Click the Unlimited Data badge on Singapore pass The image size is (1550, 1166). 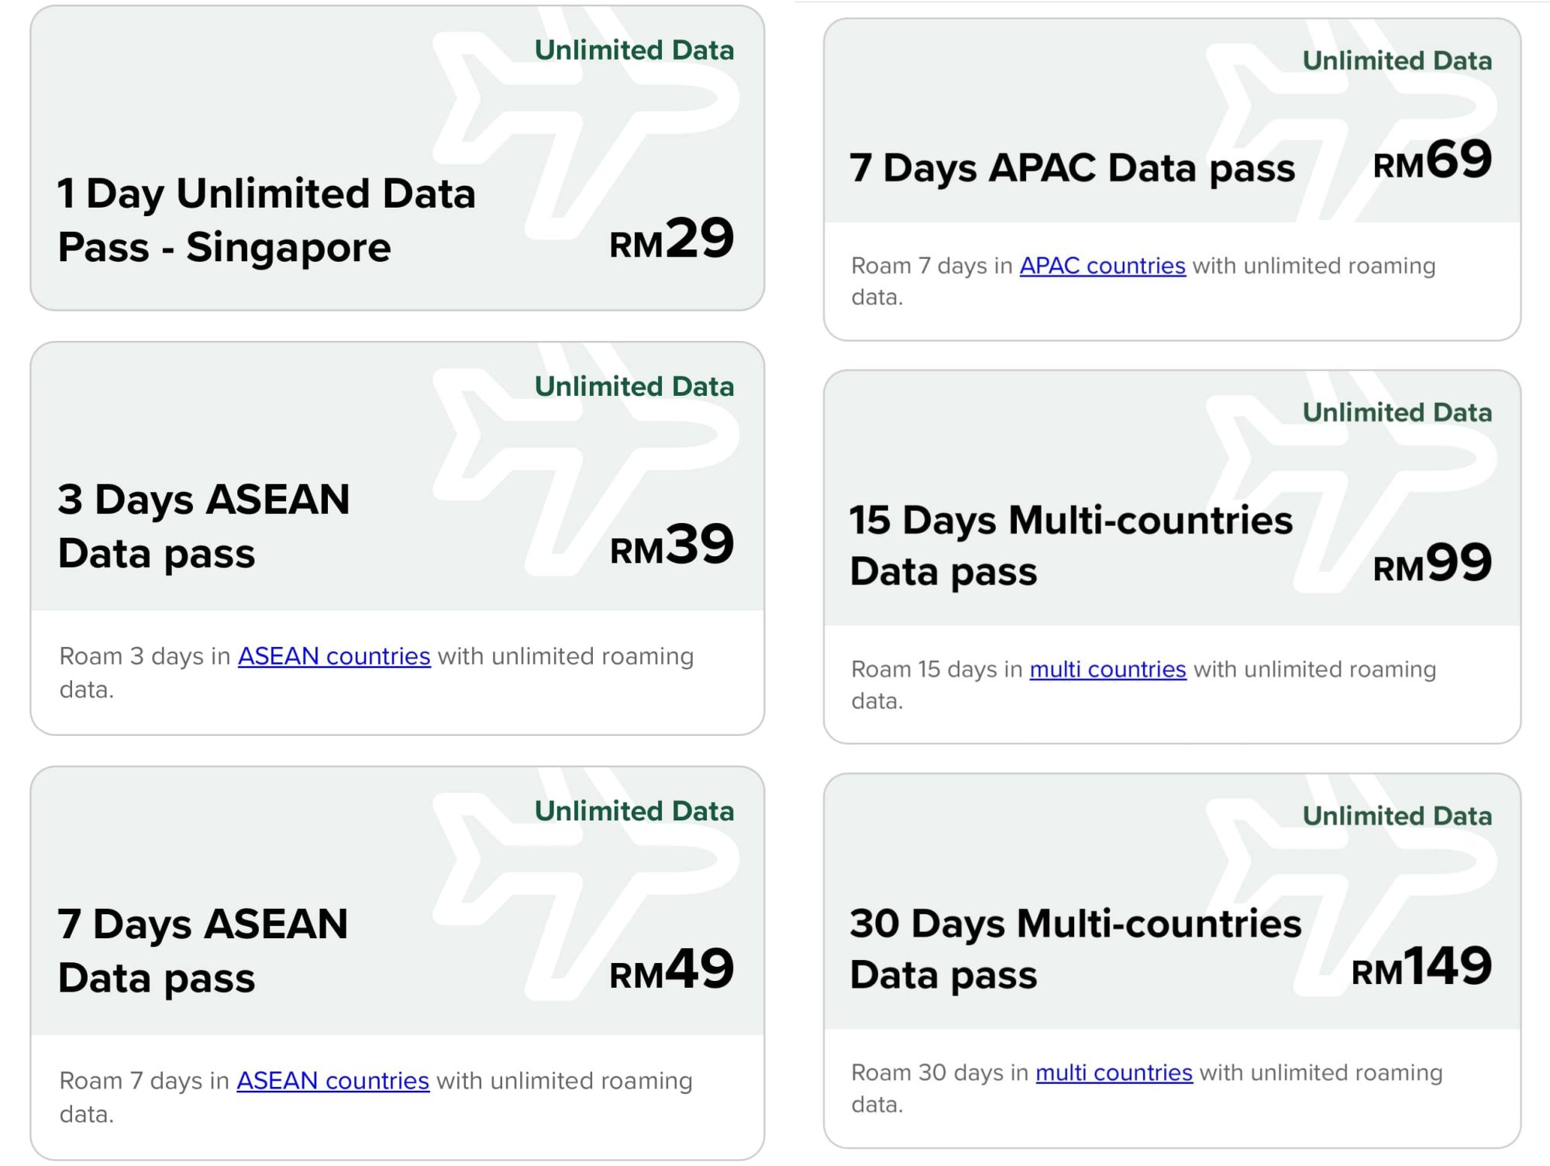tap(635, 49)
